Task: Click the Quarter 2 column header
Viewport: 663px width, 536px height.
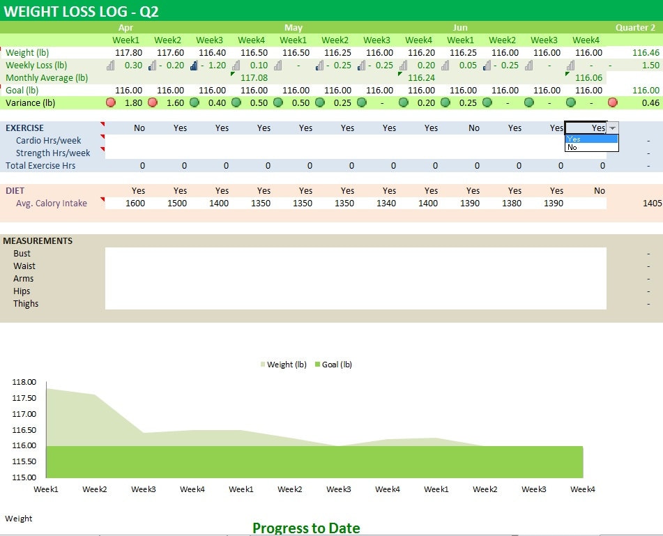Action: point(635,28)
